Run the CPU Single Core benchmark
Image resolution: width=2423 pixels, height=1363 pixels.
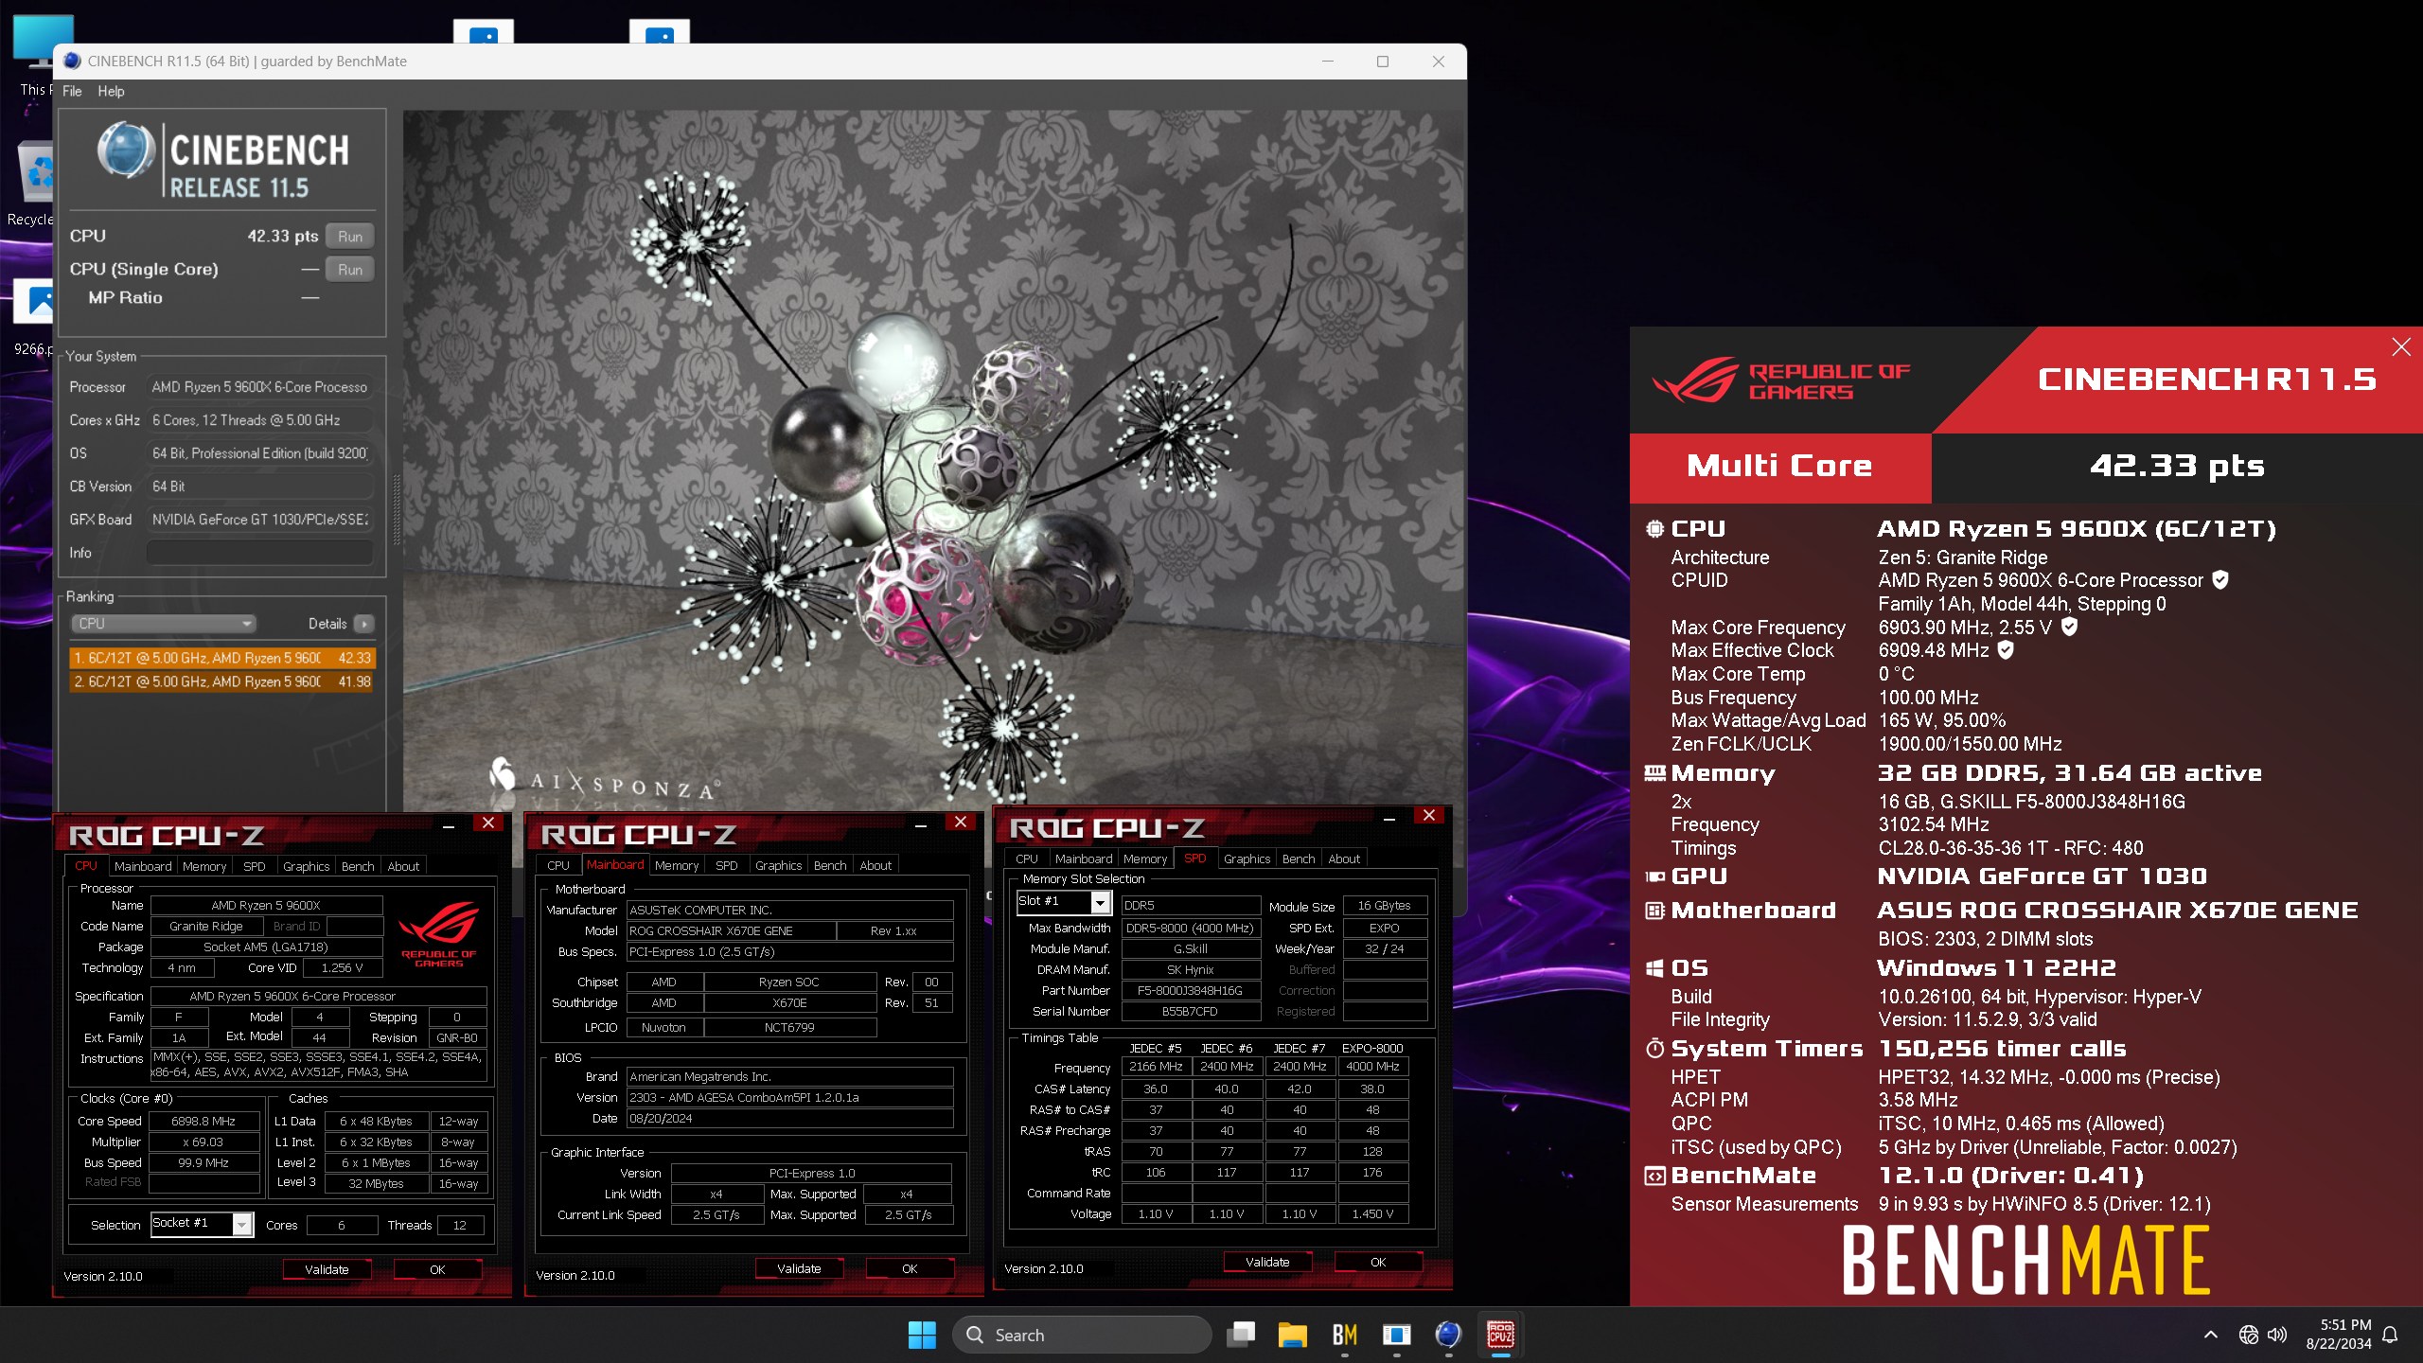(350, 270)
